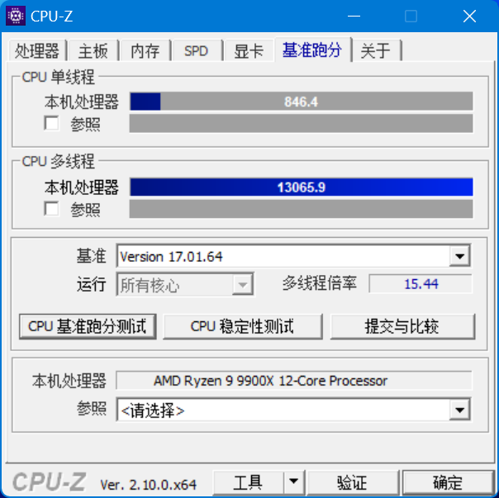Start the CPU 基准跑分测试 button
The width and height of the screenshot is (499, 498).
pos(88,326)
